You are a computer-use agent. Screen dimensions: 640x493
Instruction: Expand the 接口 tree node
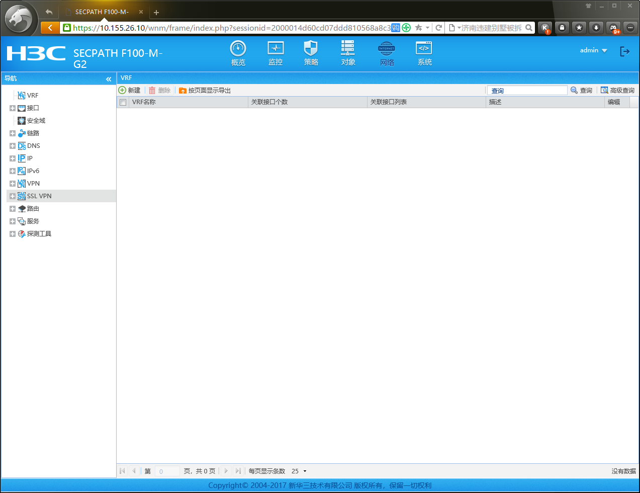tap(13, 108)
